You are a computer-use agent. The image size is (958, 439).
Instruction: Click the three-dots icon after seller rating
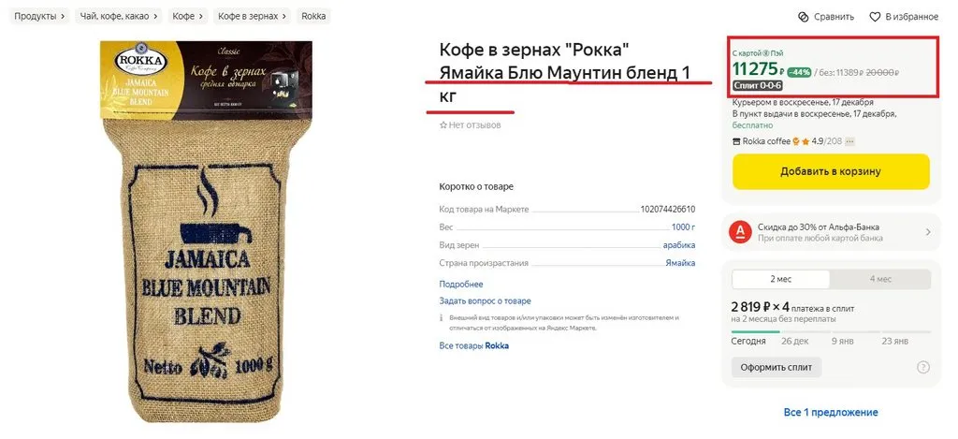(x=849, y=141)
